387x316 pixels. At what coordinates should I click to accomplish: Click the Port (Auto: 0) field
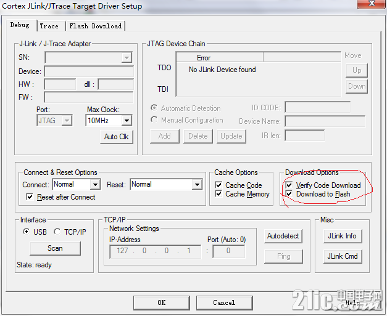click(x=228, y=251)
